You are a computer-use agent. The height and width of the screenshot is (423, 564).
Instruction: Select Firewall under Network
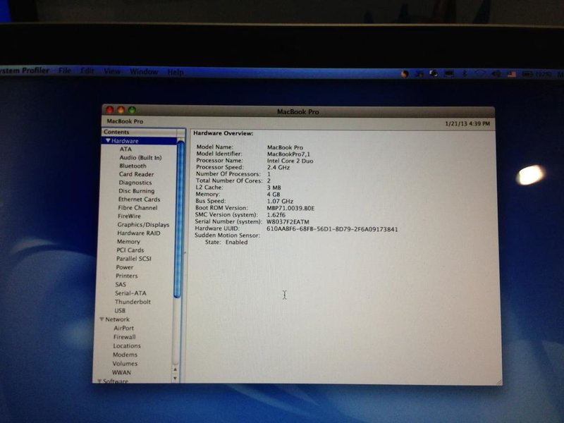pyautogui.click(x=125, y=337)
